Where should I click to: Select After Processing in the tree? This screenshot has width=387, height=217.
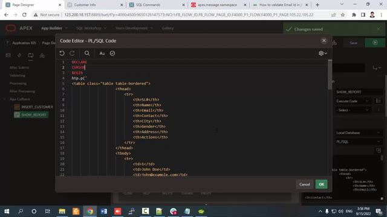(22, 91)
